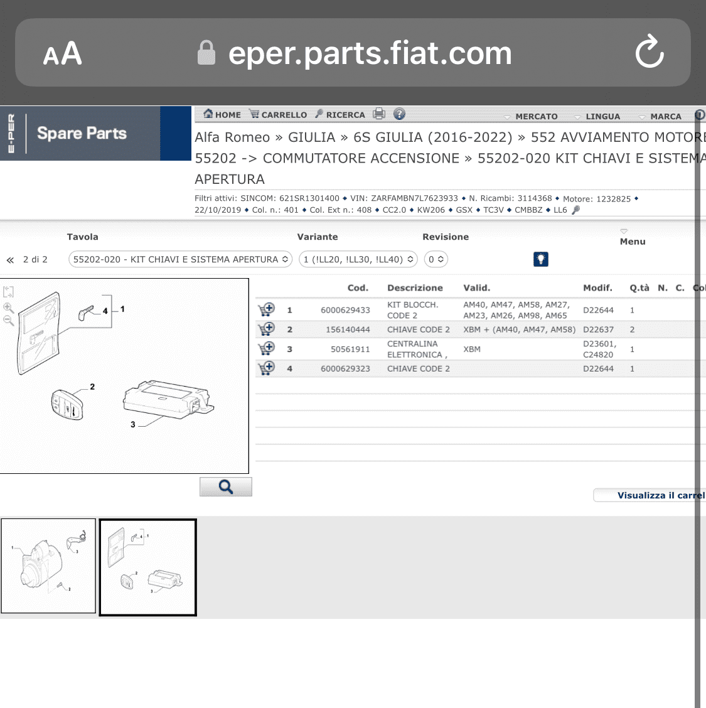Zoom in on the parts diagram
Screen dimensions: 706x708
pyautogui.click(x=8, y=308)
